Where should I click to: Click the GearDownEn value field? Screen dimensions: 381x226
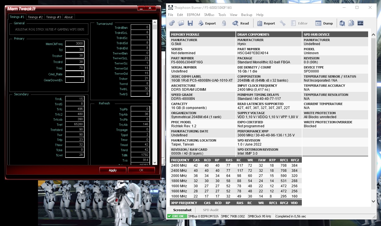tap(75, 80)
